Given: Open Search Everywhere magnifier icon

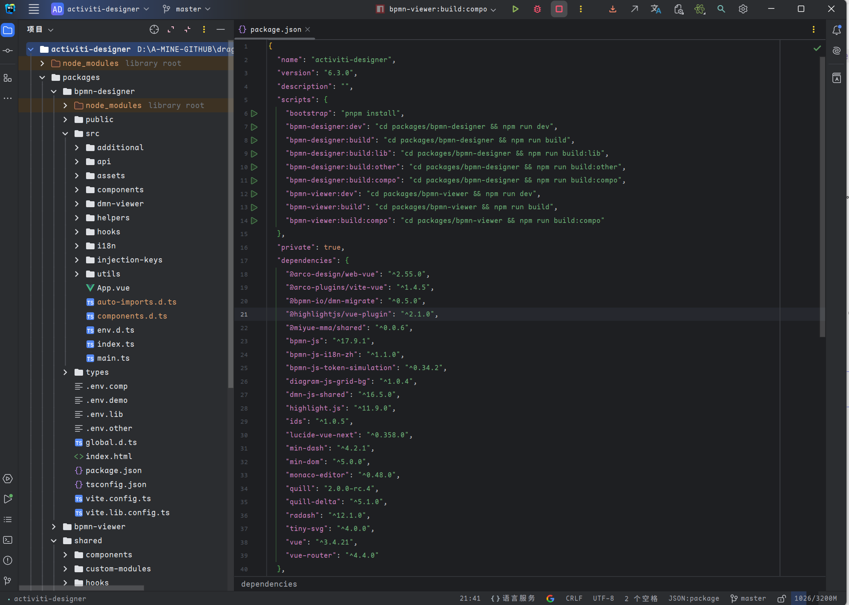Looking at the screenshot, I should (721, 9).
